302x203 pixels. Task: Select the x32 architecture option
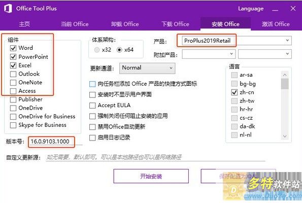tap(97, 50)
